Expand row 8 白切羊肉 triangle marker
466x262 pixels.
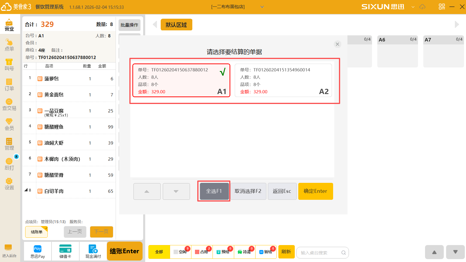point(26,190)
